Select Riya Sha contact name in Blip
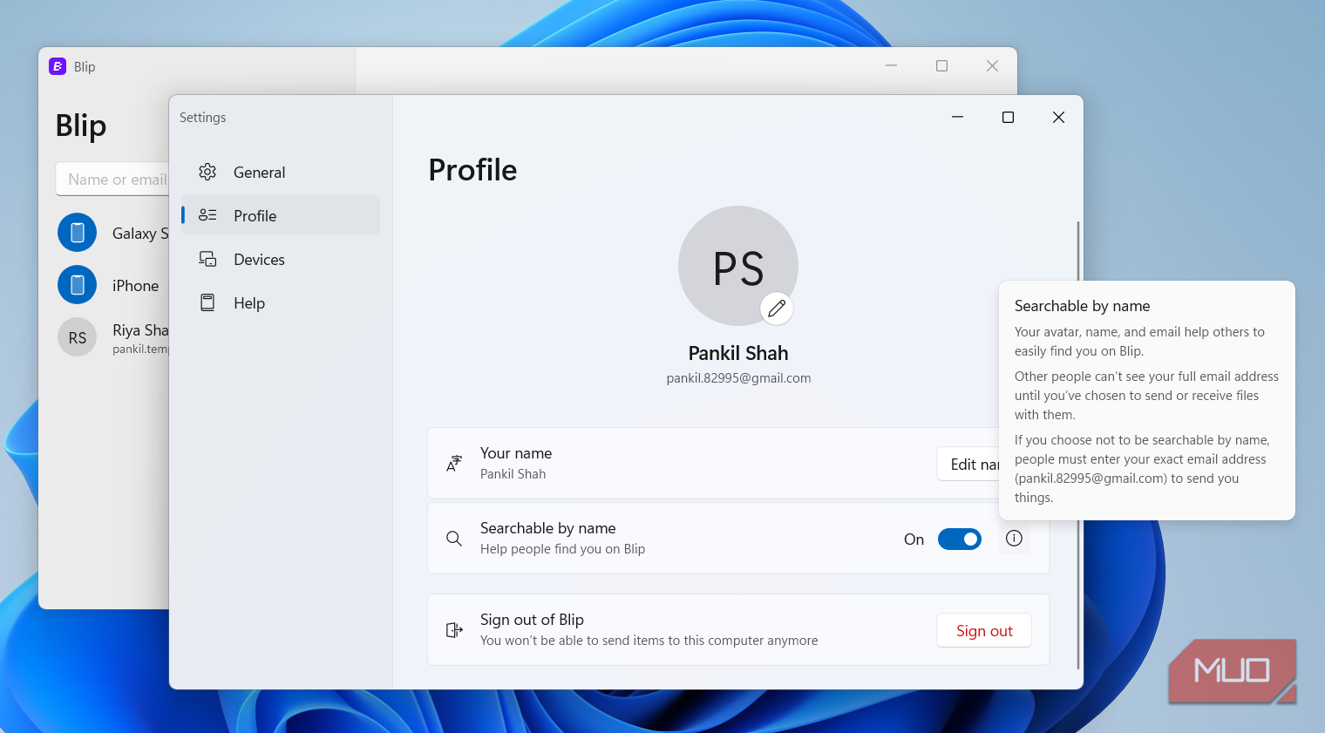1325x733 pixels. pyautogui.click(x=140, y=330)
